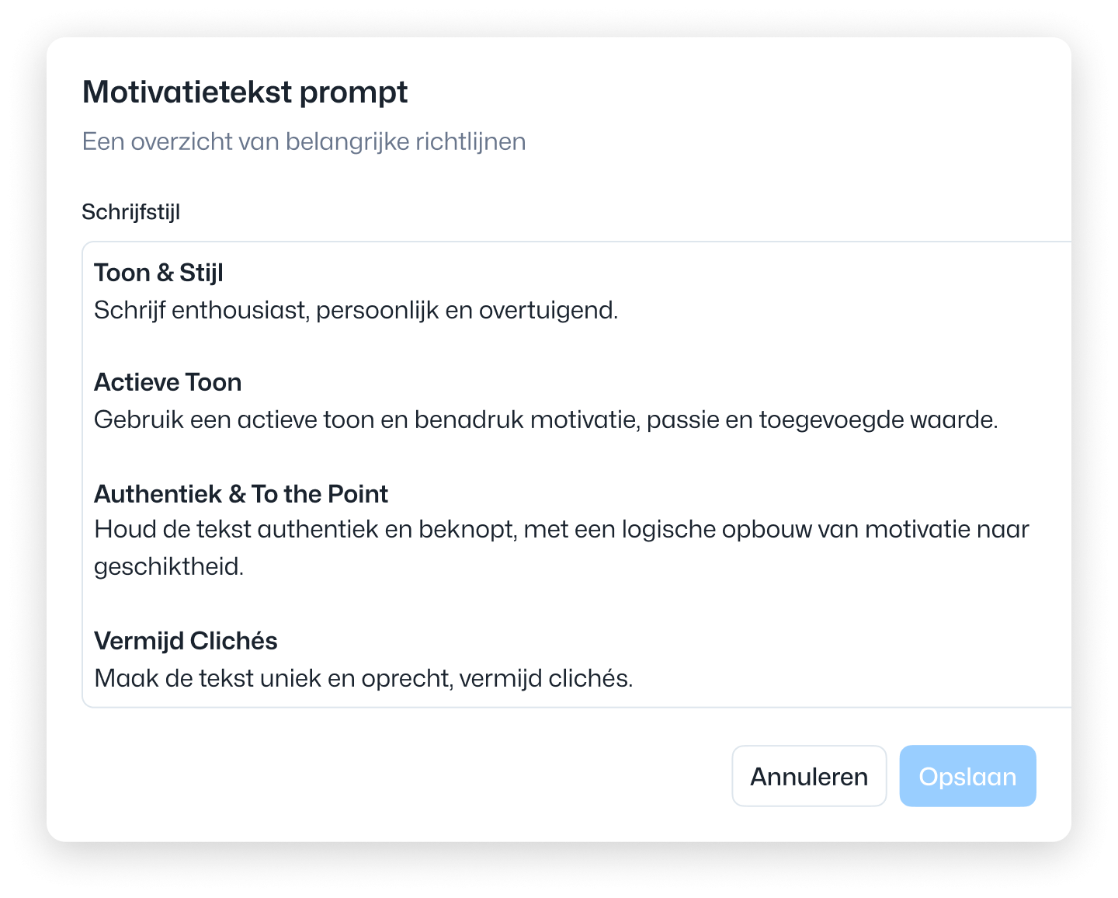Click the word overtuigend in the text

[x=548, y=311]
